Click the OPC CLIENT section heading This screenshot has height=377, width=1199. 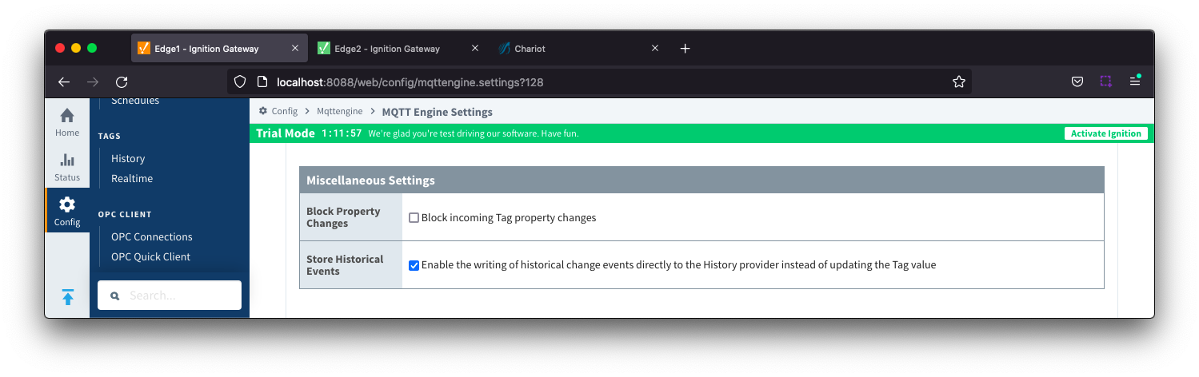125,215
